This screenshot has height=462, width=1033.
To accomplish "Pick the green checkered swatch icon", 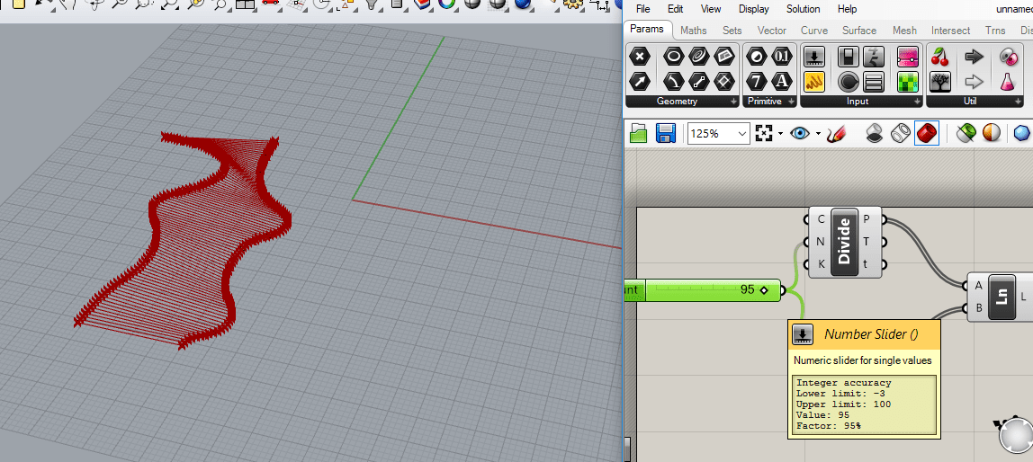I will tap(908, 82).
